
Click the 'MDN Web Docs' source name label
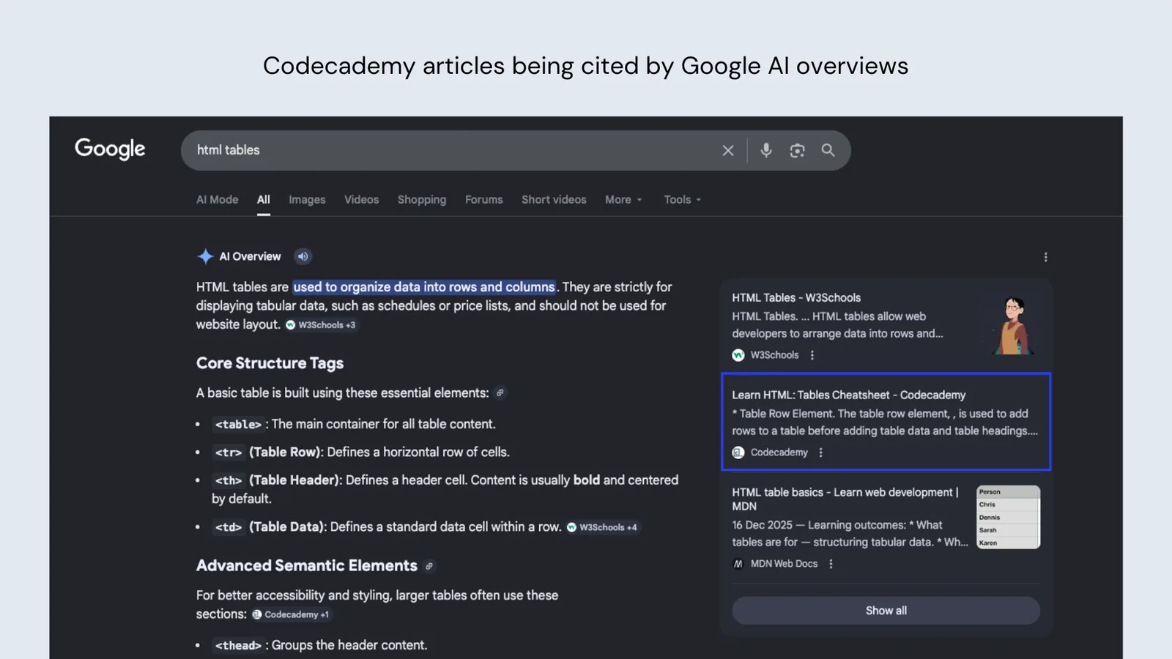pyautogui.click(x=784, y=564)
